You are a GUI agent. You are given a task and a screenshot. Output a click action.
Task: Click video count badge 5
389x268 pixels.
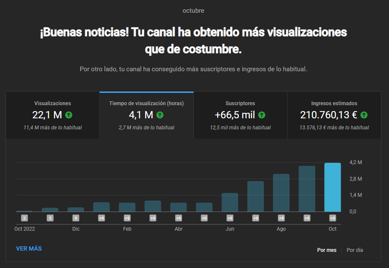click(x=50, y=218)
